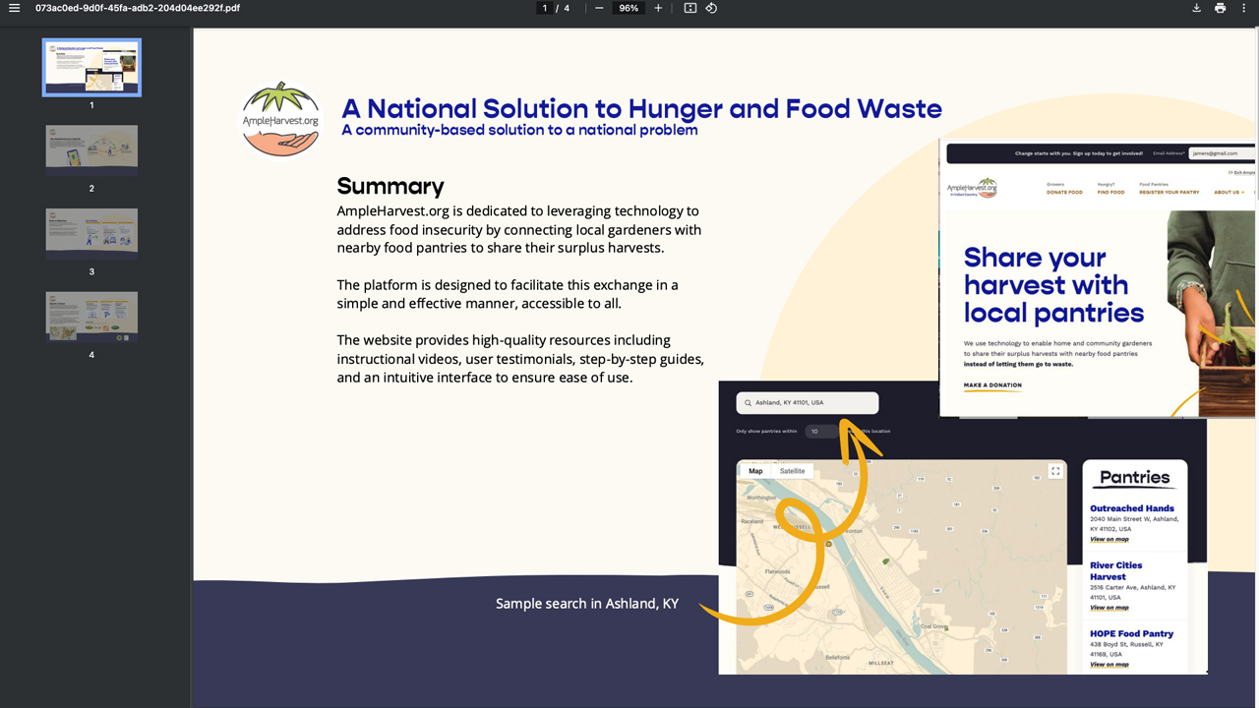This screenshot has height=708, width=1259.
Task: Click the subtitle "A community-based solution to a national problem"
Action: pos(519,130)
